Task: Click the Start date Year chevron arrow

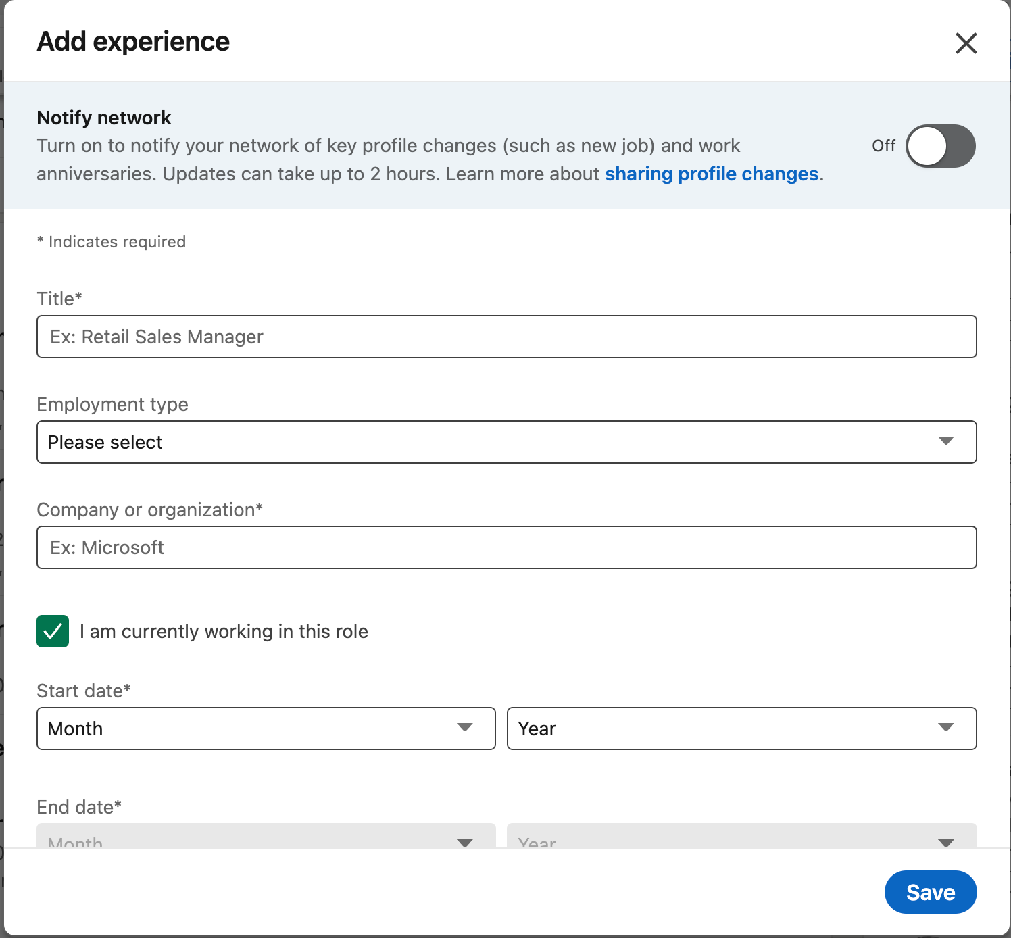Action: point(947,728)
